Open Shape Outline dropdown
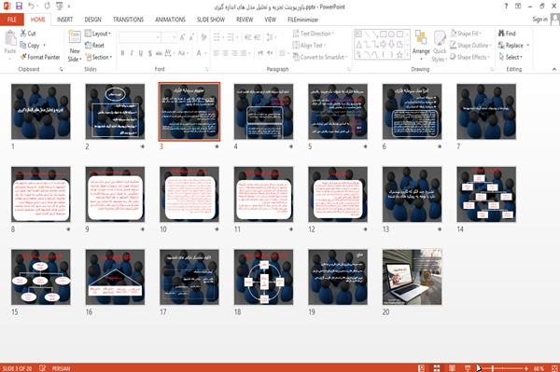The height and width of the screenshot is (372, 560). 470,46
